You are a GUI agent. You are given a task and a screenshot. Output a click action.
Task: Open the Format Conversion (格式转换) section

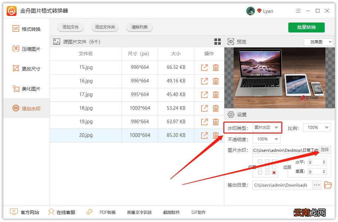(27, 29)
